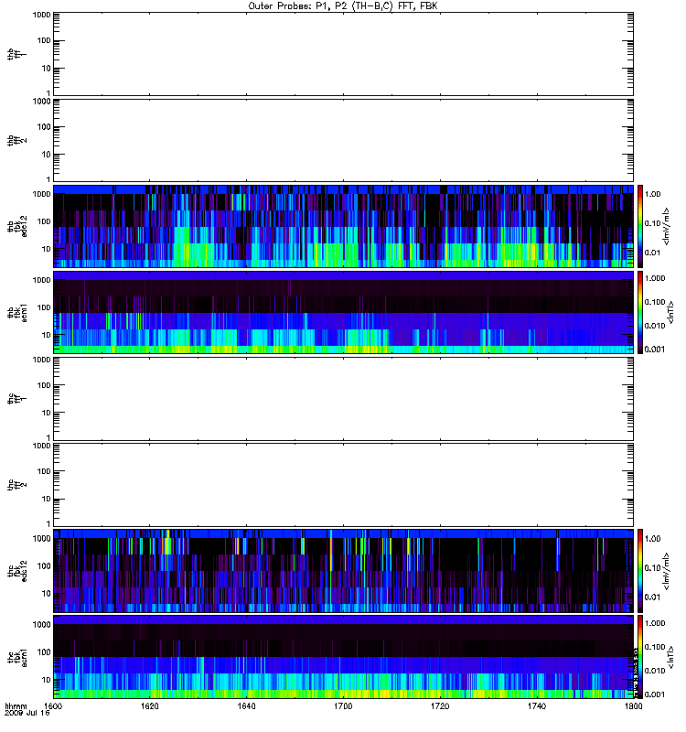686x732 pixels.
Task: Click the 0.100 value on thc scm1 color bar
Action: [655, 647]
